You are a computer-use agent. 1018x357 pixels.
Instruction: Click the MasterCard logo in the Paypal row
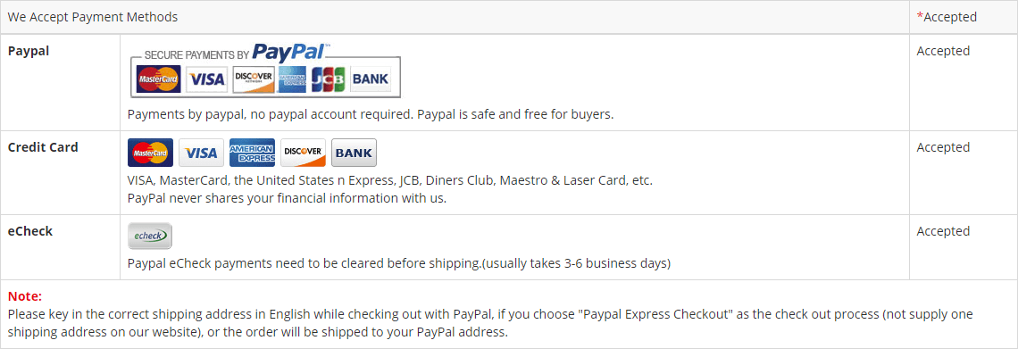[x=158, y=79]
